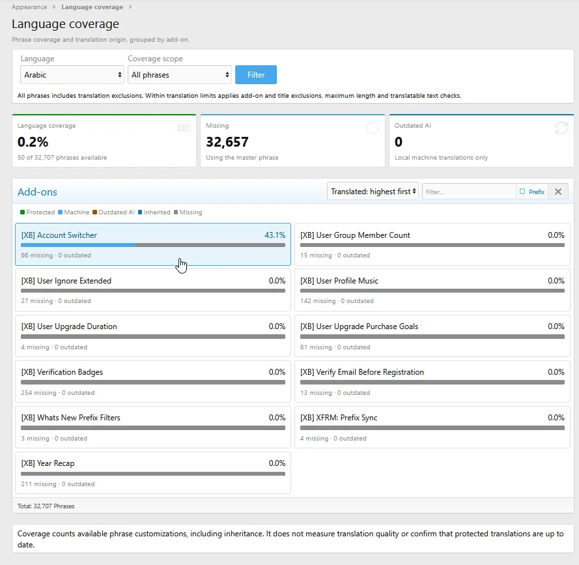Viewport: 579px width, 565px height.
Task: Click the green Protected legend swatch
Action: [x=23, y=212]
